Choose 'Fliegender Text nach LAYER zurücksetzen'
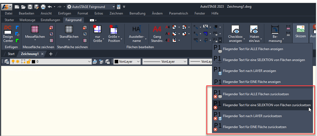The width and height of the screenshot is (317, 136). point(262,116)
